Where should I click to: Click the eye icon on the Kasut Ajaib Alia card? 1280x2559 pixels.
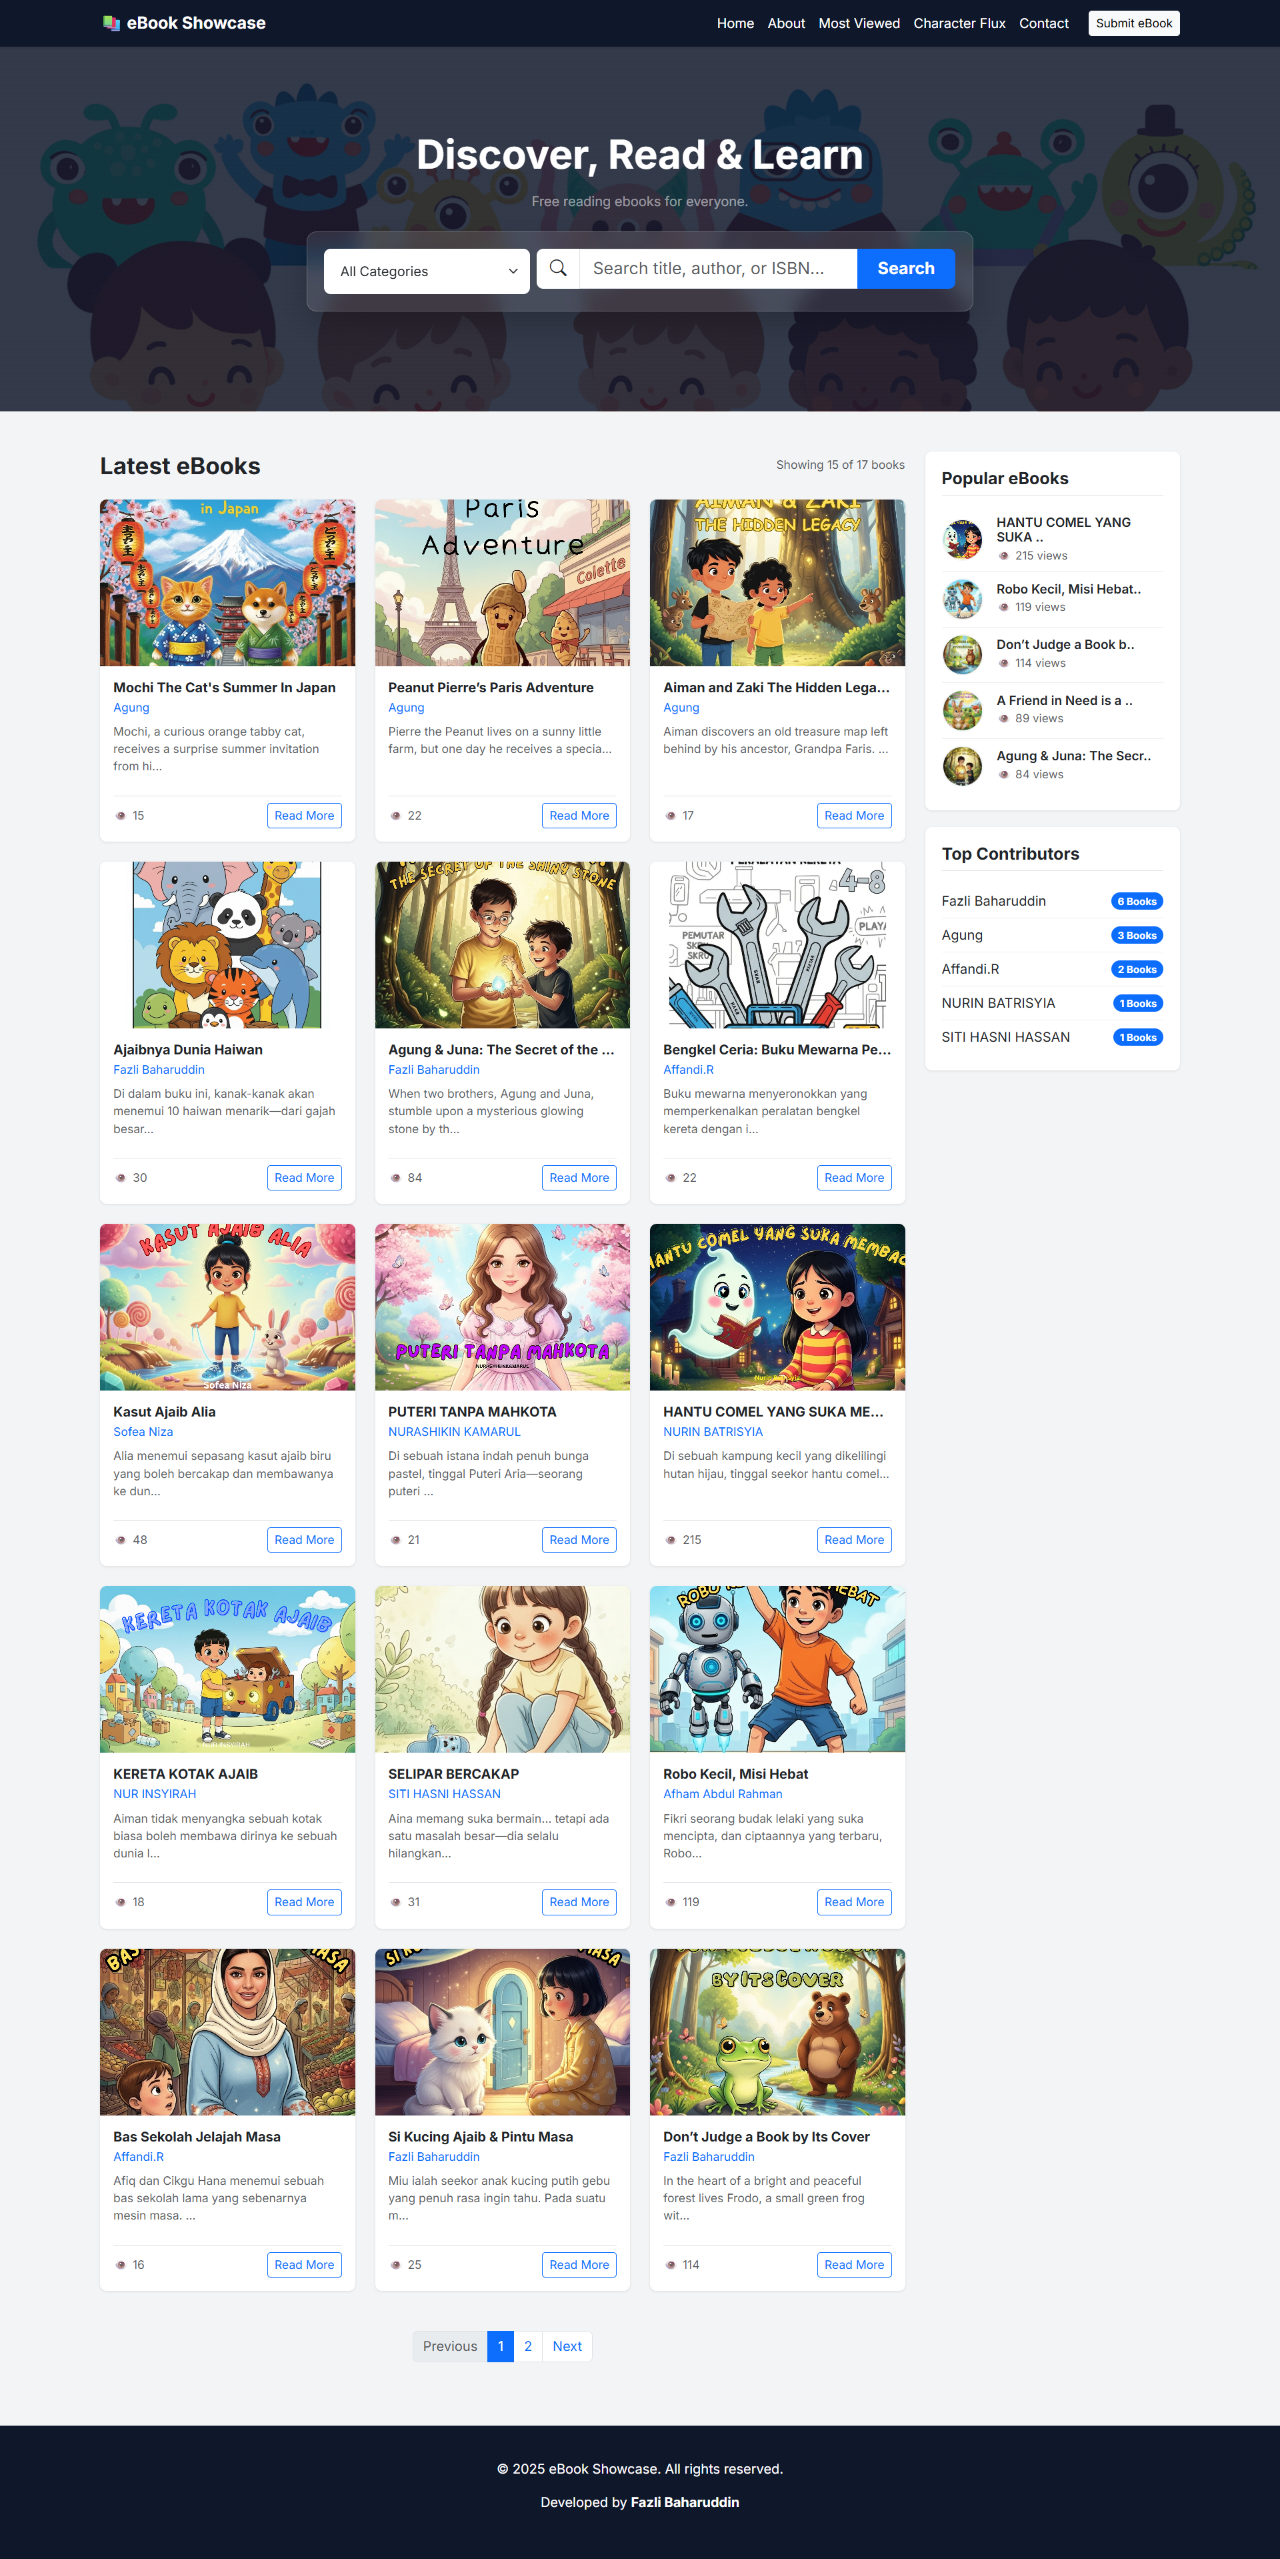(x=120, y=1539)
